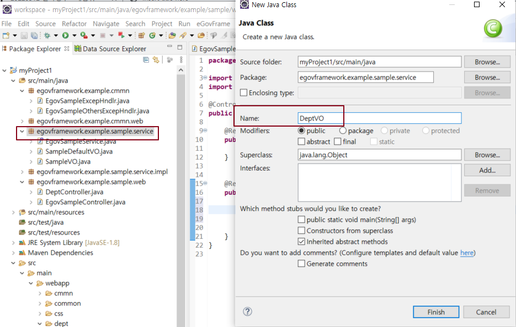Toggle the Enclosing type checkbox

(243, 92)
